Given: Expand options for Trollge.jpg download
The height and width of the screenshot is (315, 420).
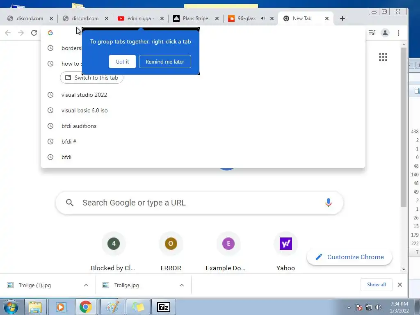Looking at the screenshot, I should click(x=182, y=285).
